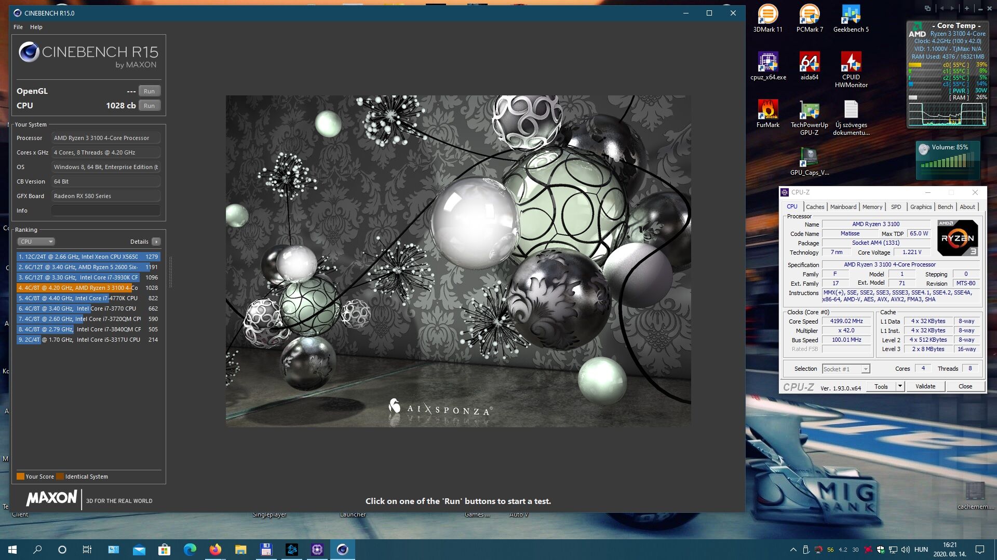Open the taskbar search magnifier
The width and height of the screenshot is (997, 560).
(x=37, y=550)
